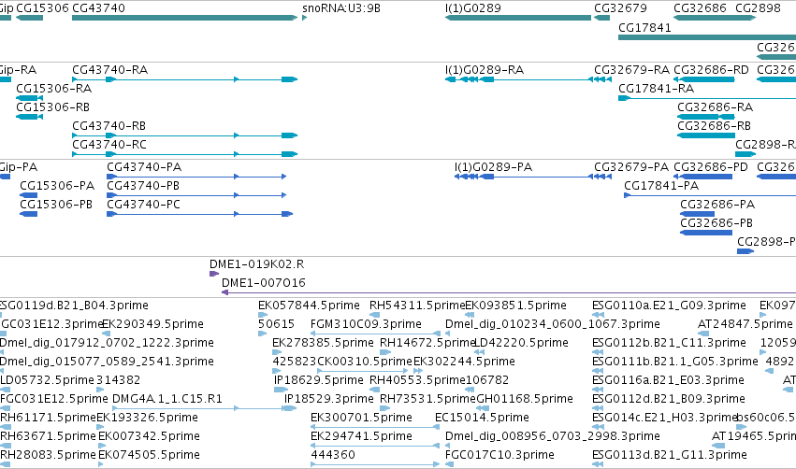Click the ESG0110a.B21_G09.3prime label

tap(669, 306)
